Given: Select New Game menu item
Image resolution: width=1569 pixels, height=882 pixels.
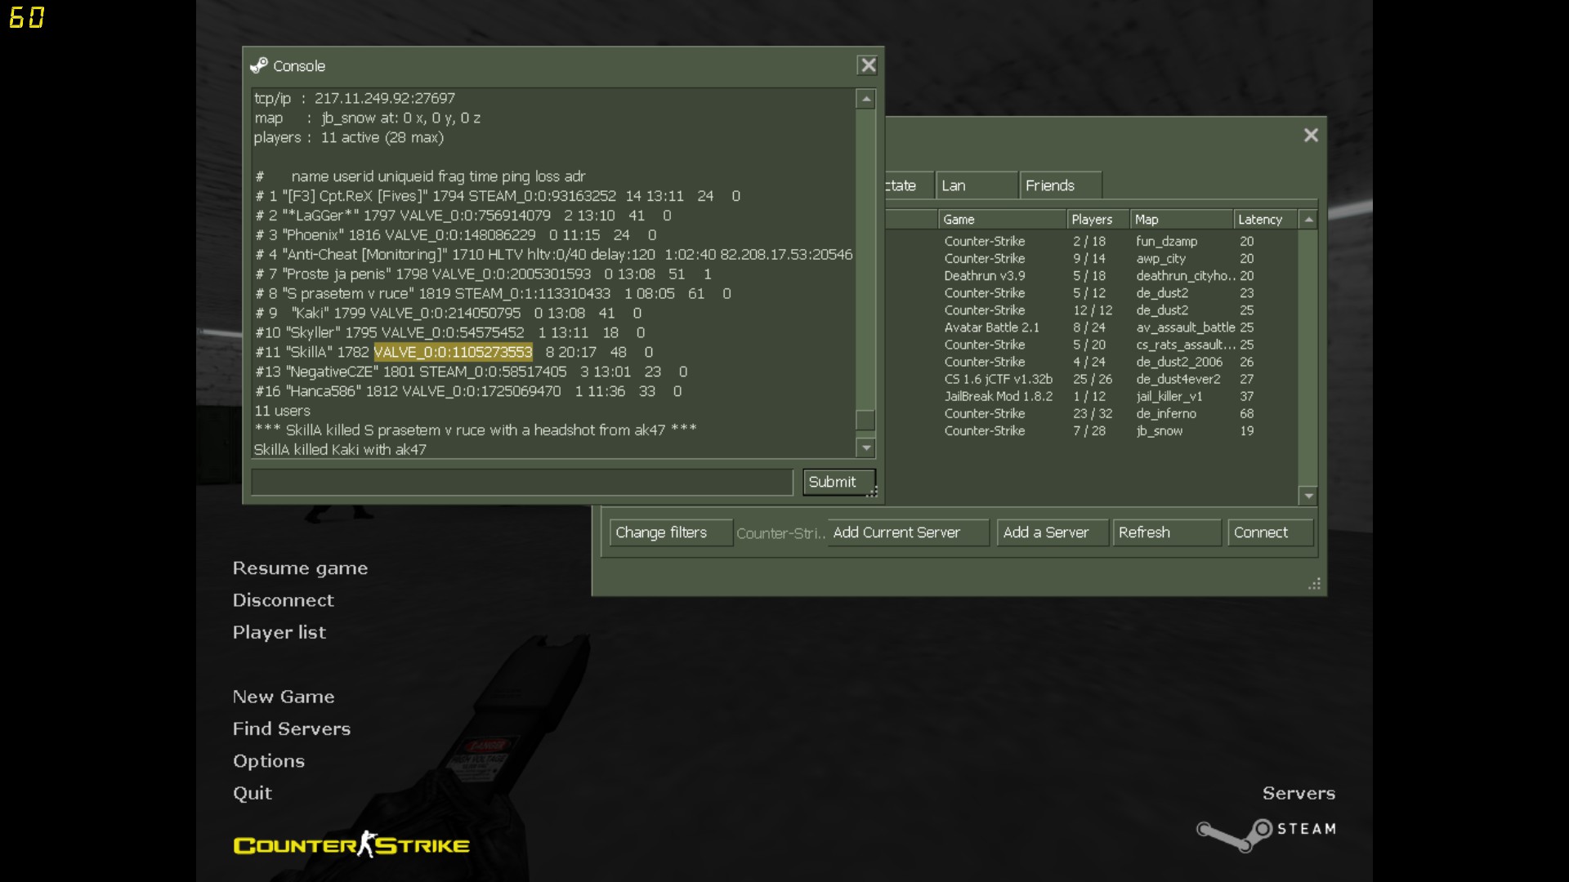Looking at the screenshot, I should coord(283,697).
